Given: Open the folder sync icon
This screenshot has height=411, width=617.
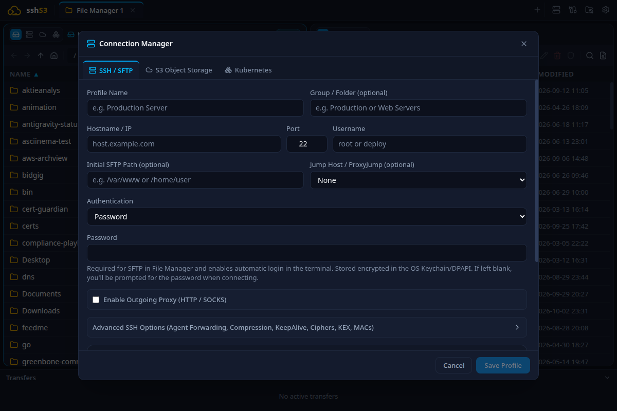Looking at the screenshot, I should click(x=589, y=10).
